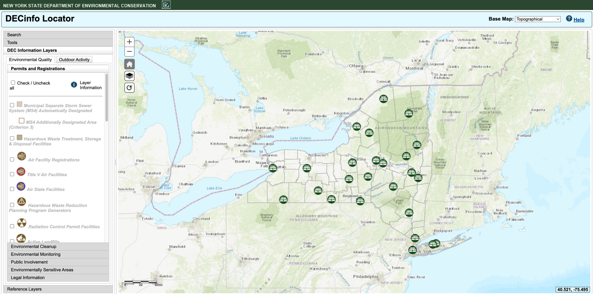This screenshot has width=593, height=294.
Task: Select the marker at Syracuse
Action: pos(352,162)
